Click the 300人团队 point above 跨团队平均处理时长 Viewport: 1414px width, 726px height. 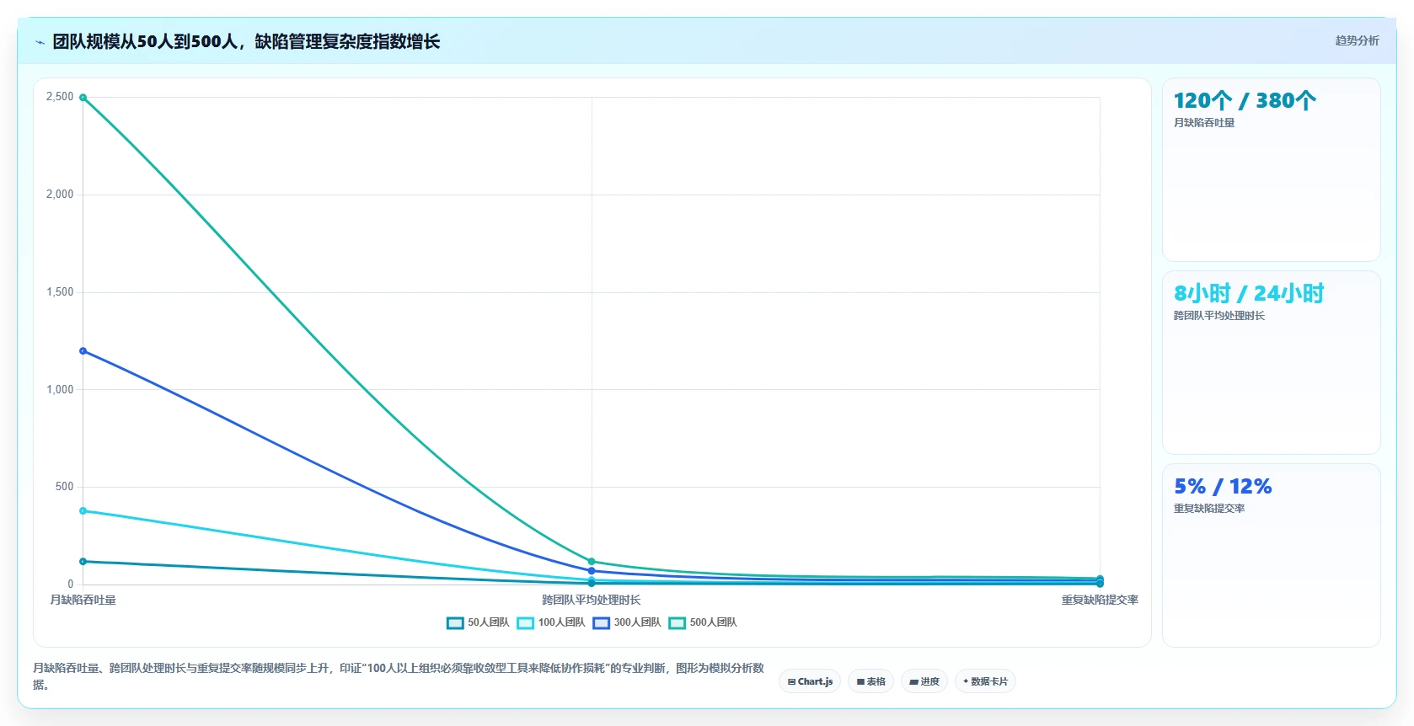(592, 571)
